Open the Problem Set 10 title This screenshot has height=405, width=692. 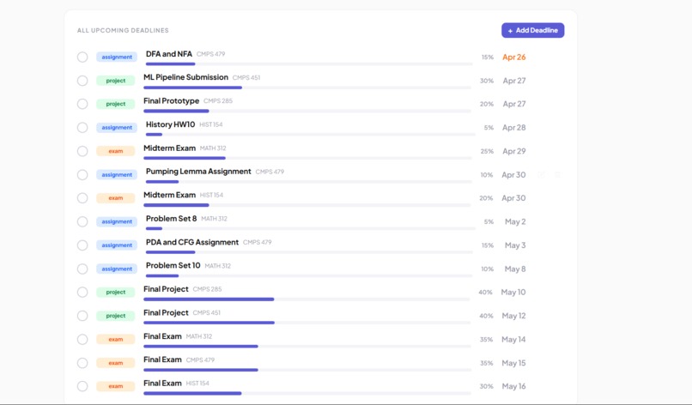point(173,266)
